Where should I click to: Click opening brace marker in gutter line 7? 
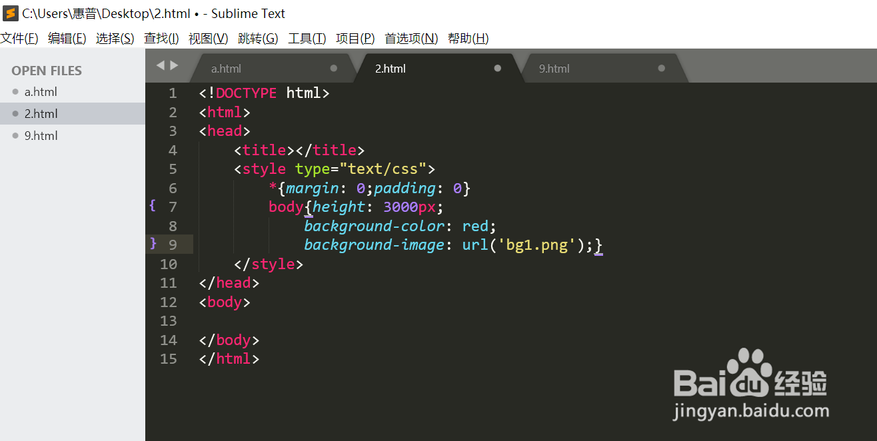pyautogui.click(x=153, y=206)
